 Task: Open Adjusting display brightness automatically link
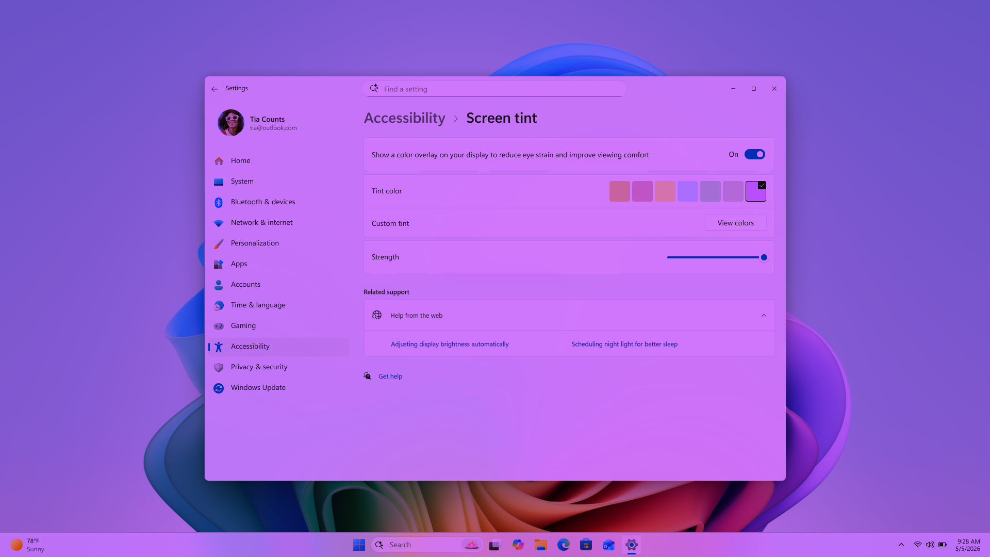450,344
